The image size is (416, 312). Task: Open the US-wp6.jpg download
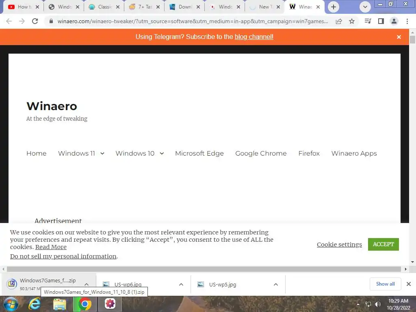(128, 284)
